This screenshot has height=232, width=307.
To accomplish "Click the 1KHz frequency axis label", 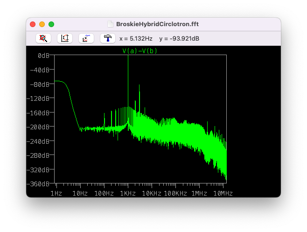I will point(128,194).
